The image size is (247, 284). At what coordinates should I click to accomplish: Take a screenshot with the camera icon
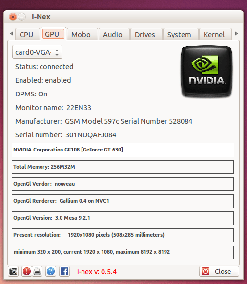(x=13, y=271)
